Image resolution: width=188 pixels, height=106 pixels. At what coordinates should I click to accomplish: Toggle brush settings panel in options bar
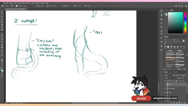point(17,6)
